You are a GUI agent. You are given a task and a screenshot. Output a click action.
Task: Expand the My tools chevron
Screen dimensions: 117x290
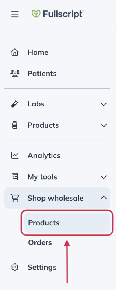[104, 177]
